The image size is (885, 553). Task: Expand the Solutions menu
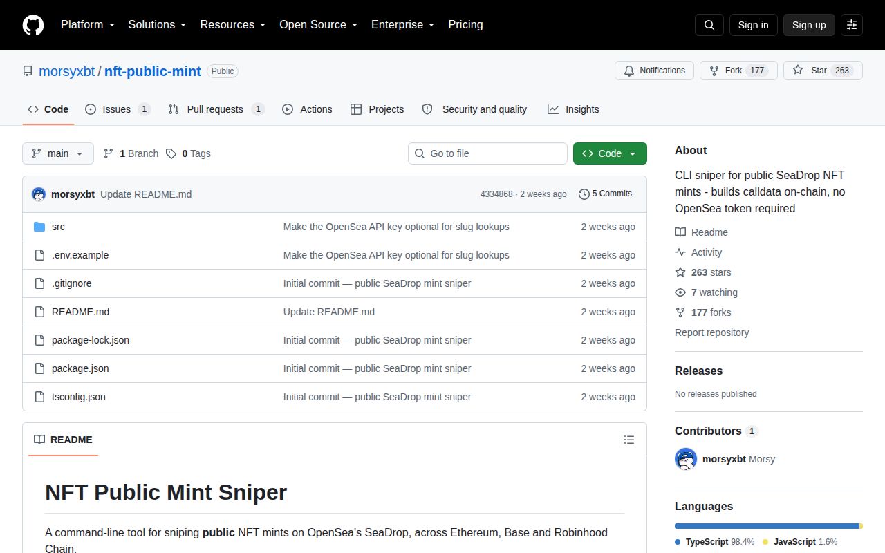click(157, 25)
